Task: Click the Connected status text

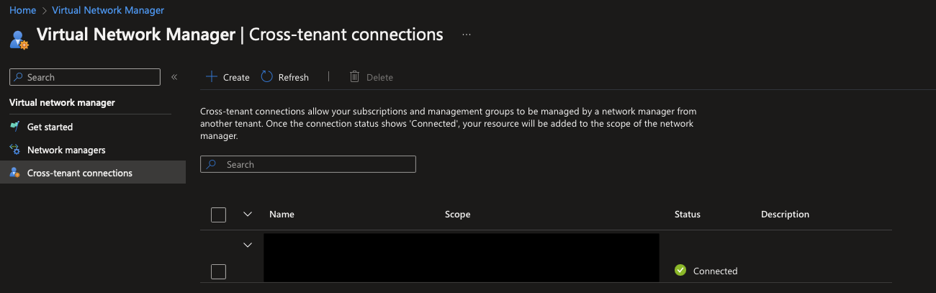Action: (x=715, y=271)
